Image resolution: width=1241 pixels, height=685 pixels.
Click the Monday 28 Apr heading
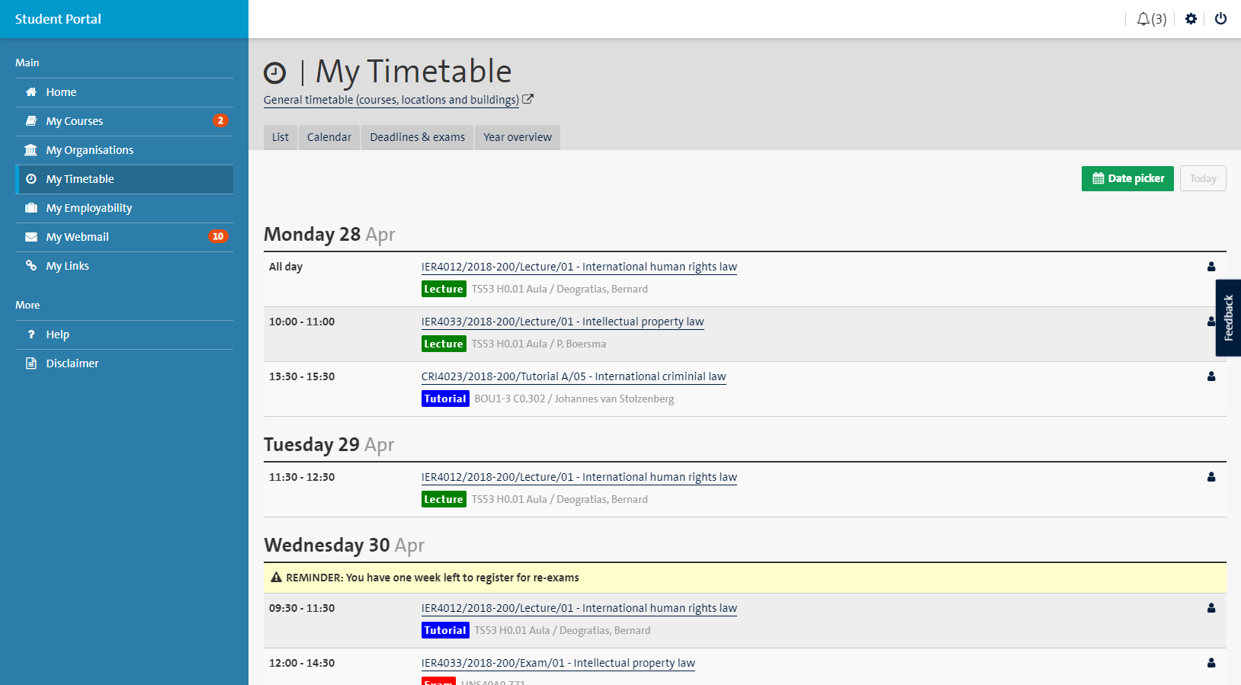[x=329, y=234]
